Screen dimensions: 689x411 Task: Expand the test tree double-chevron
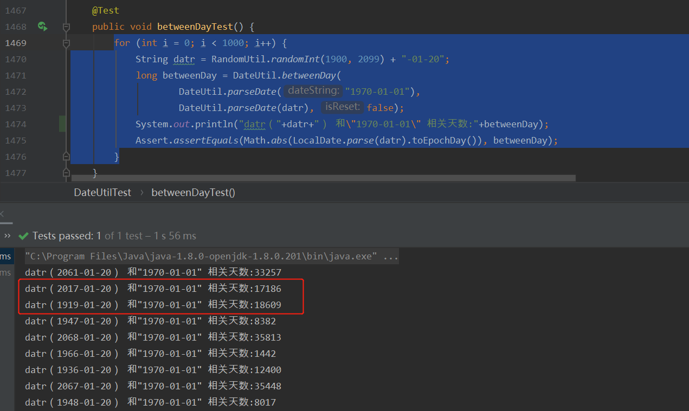tap(8, 236)
